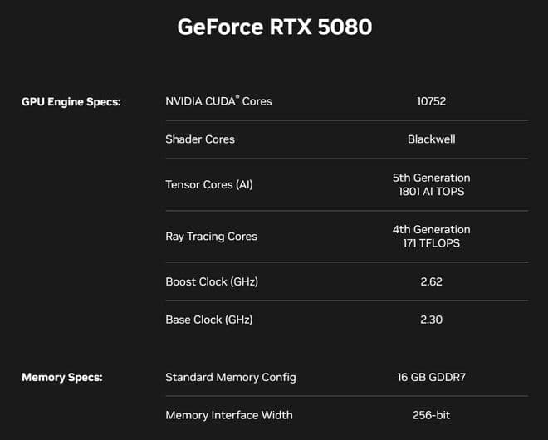Click the Ray Tracing Cores label

[x=211, y=237]
